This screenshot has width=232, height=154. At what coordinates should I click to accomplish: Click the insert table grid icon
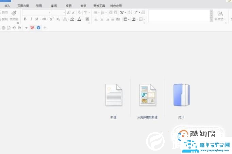[x=143, y=13]
